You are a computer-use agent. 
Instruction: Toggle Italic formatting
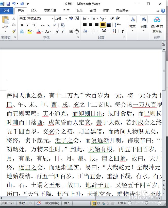tap(27, 25)
